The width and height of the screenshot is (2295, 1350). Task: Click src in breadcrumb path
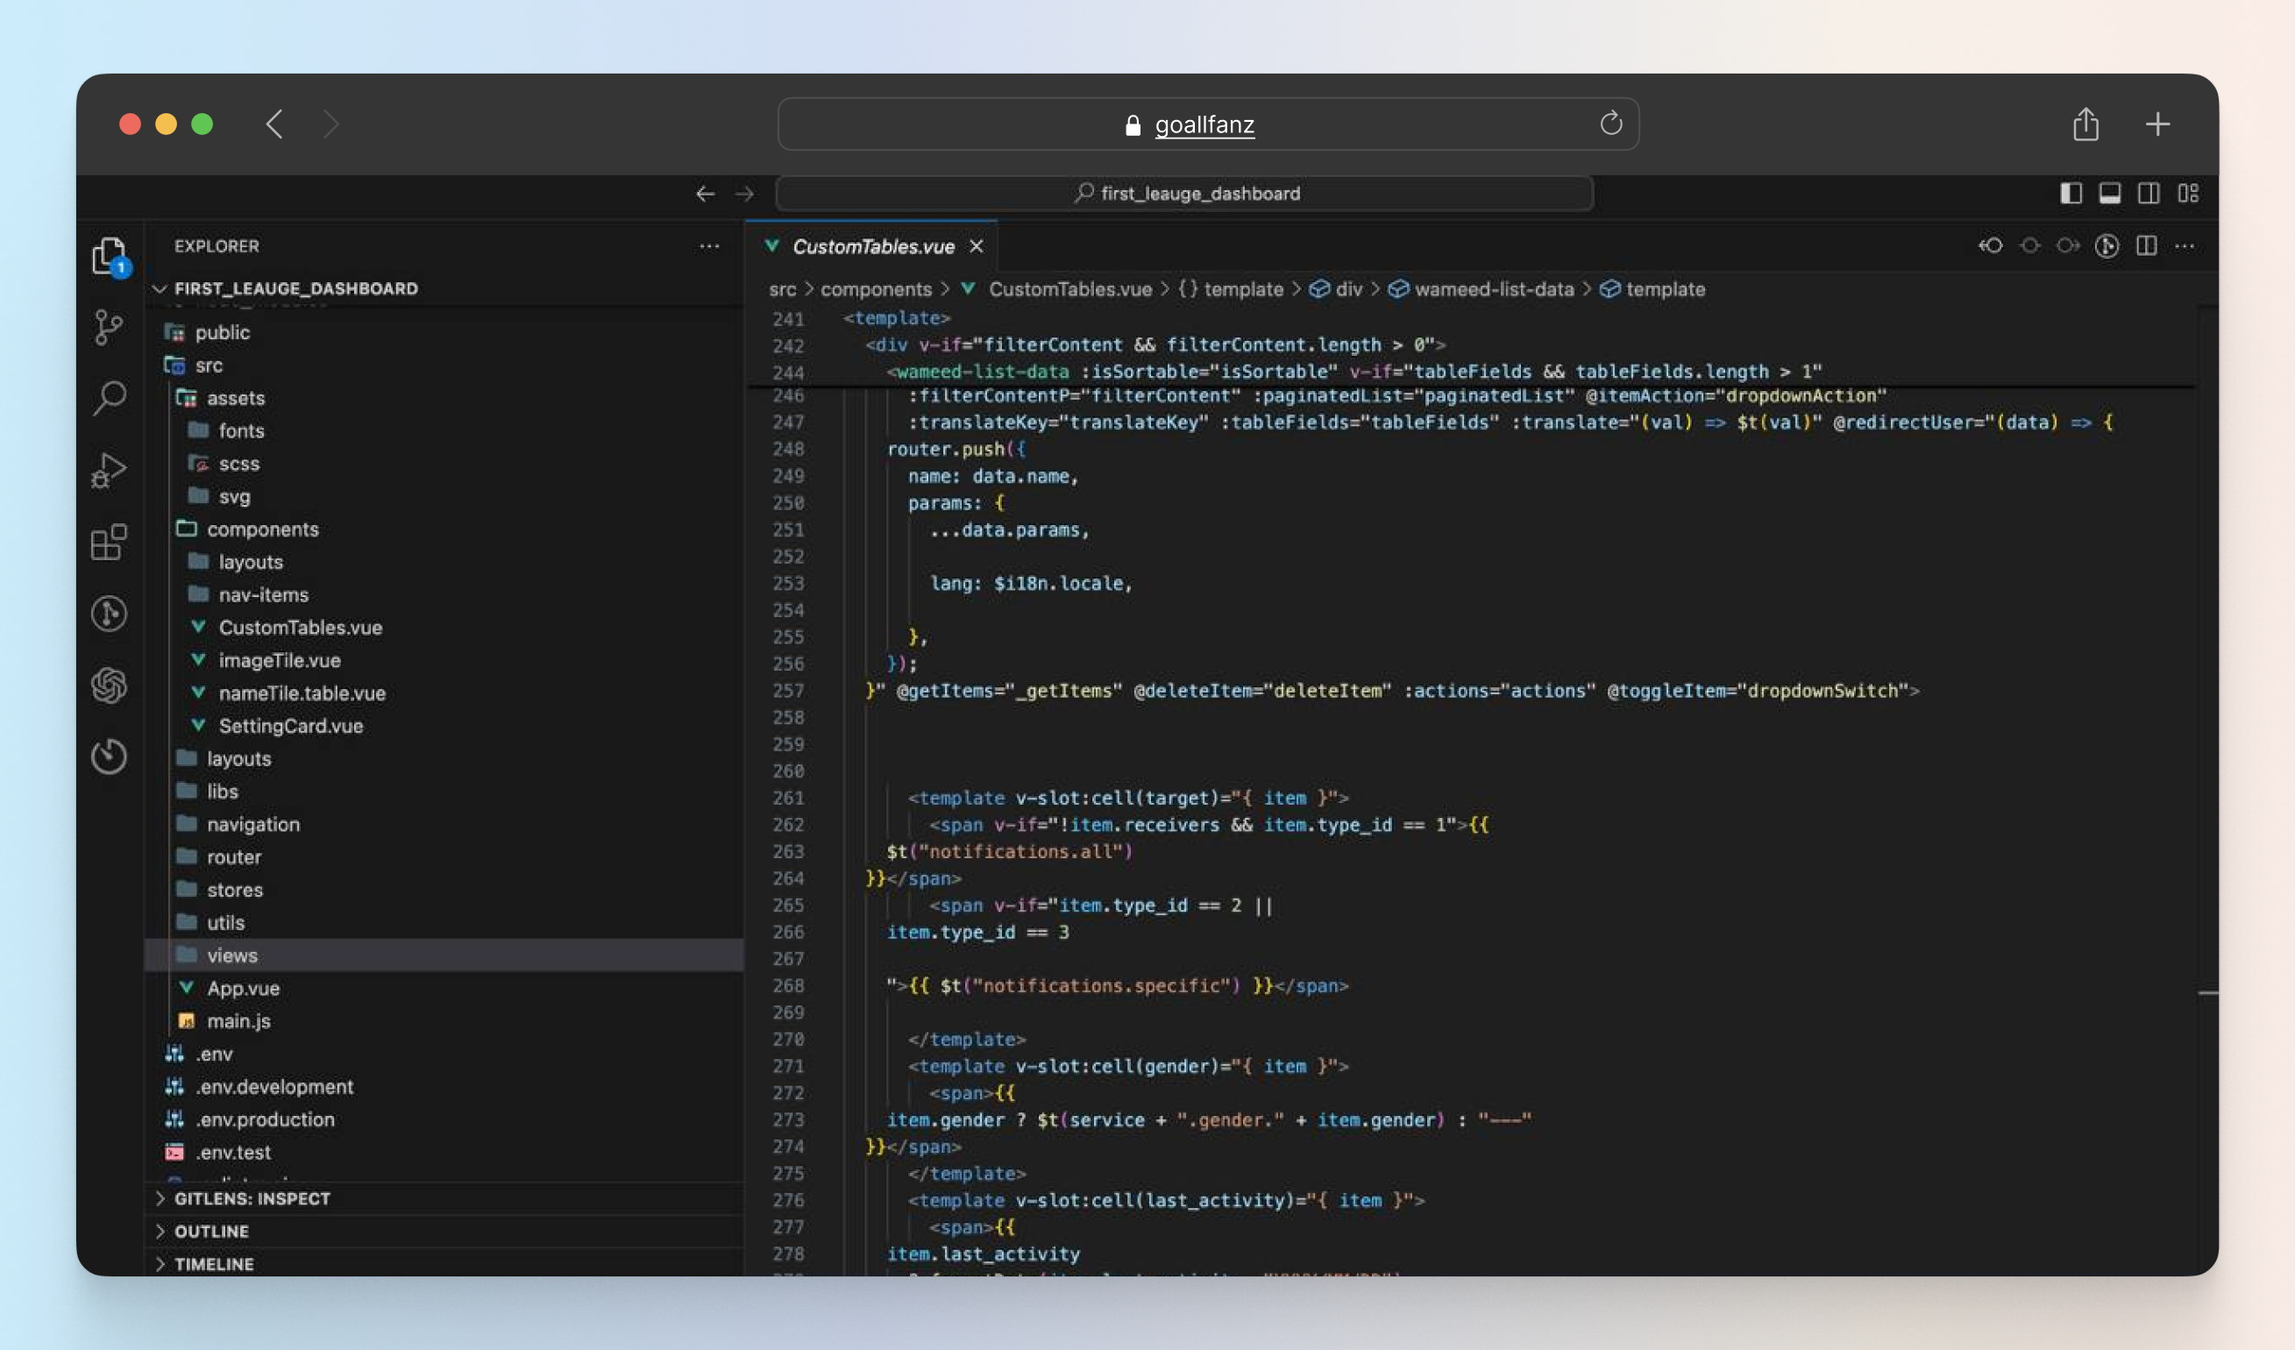point(782,289)
